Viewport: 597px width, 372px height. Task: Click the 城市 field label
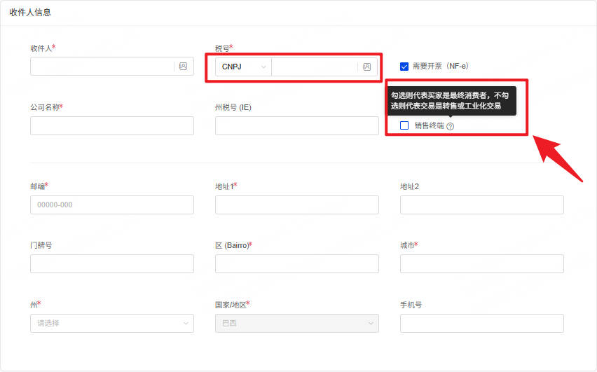409,246
